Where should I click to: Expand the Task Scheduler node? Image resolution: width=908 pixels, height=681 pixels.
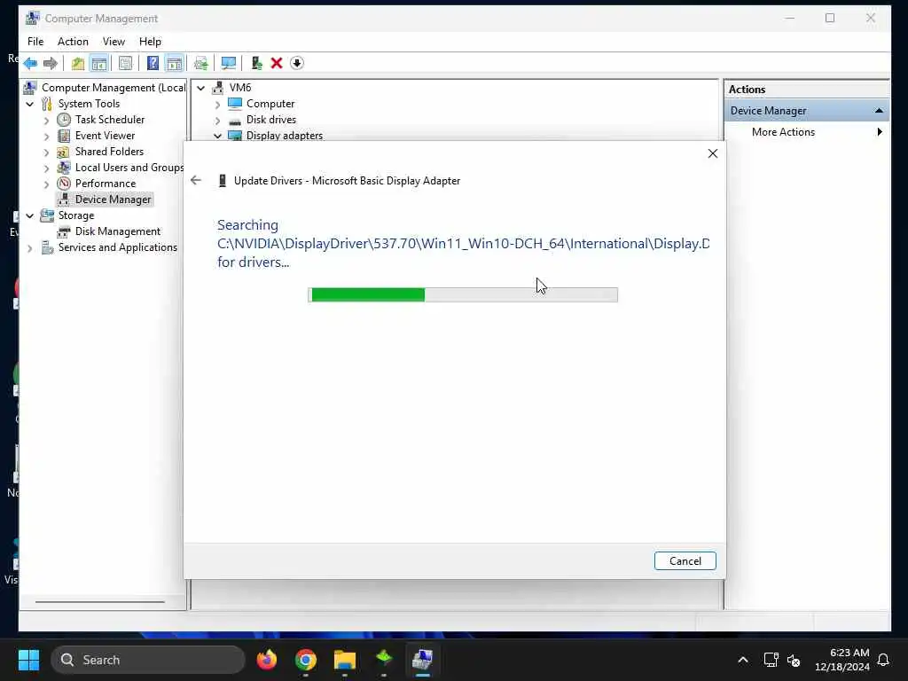(47, 121)
